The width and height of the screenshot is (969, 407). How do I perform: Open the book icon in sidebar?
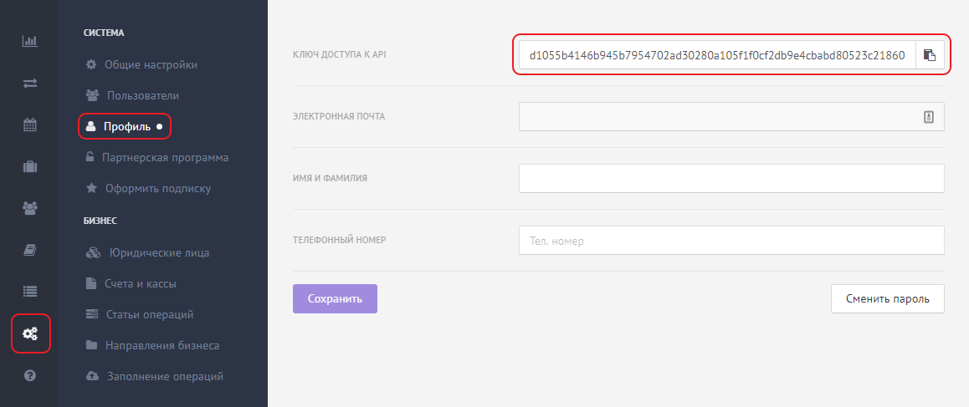tap(29, 250)
